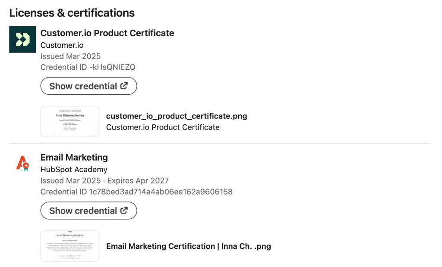442x267 pixels.
Task: Open the Customer.io certificate image thumbnail
Action: (x=70, y=121)
